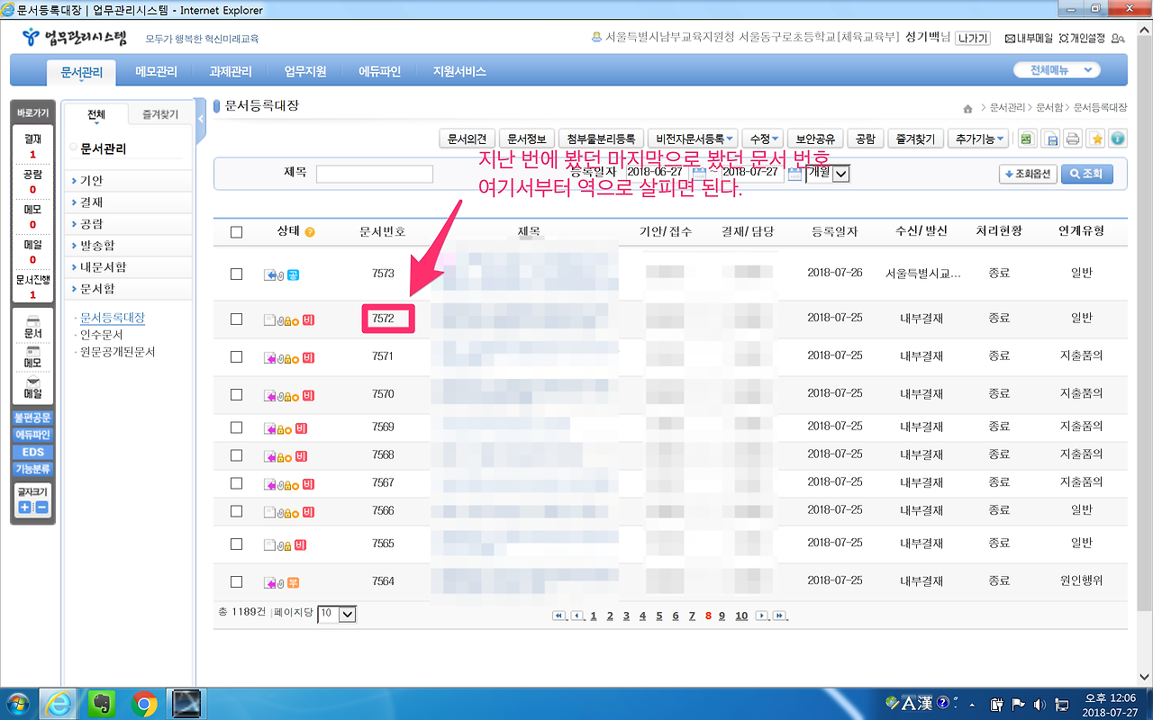Viewport: 1153px width, 720px height.
Task: Collapse the left panel with the arrow tab
Action: click(x=200, y=119)
